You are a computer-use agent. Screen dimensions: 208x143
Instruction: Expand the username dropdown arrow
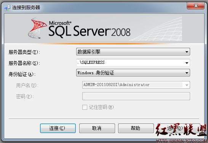[x=187, y=85]
